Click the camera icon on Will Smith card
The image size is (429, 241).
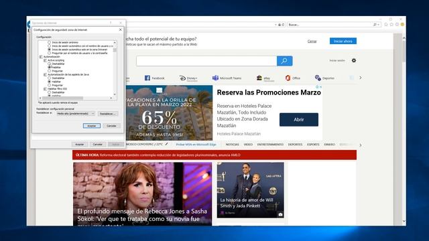point(280,214)
